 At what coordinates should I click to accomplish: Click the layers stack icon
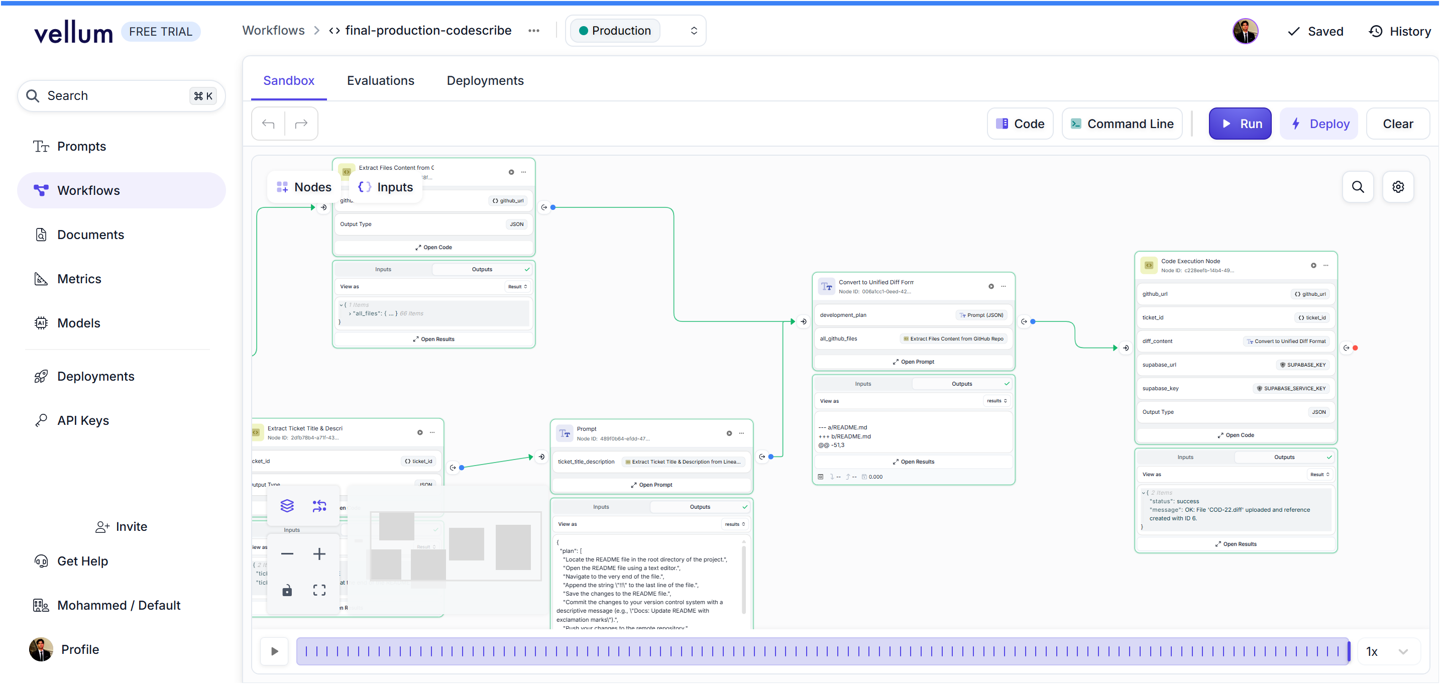287,506
